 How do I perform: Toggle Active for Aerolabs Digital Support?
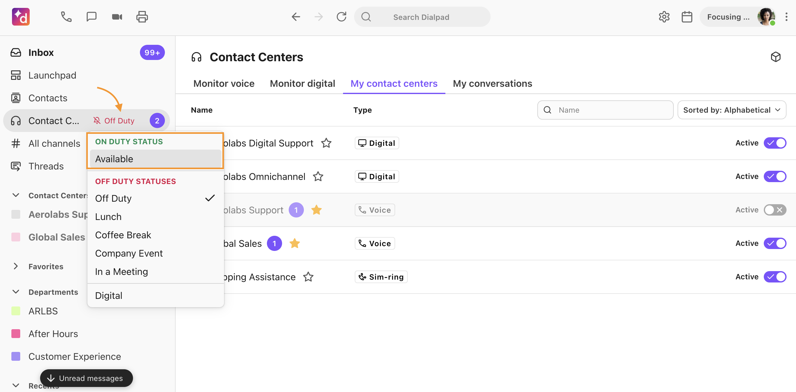(775, 143)
